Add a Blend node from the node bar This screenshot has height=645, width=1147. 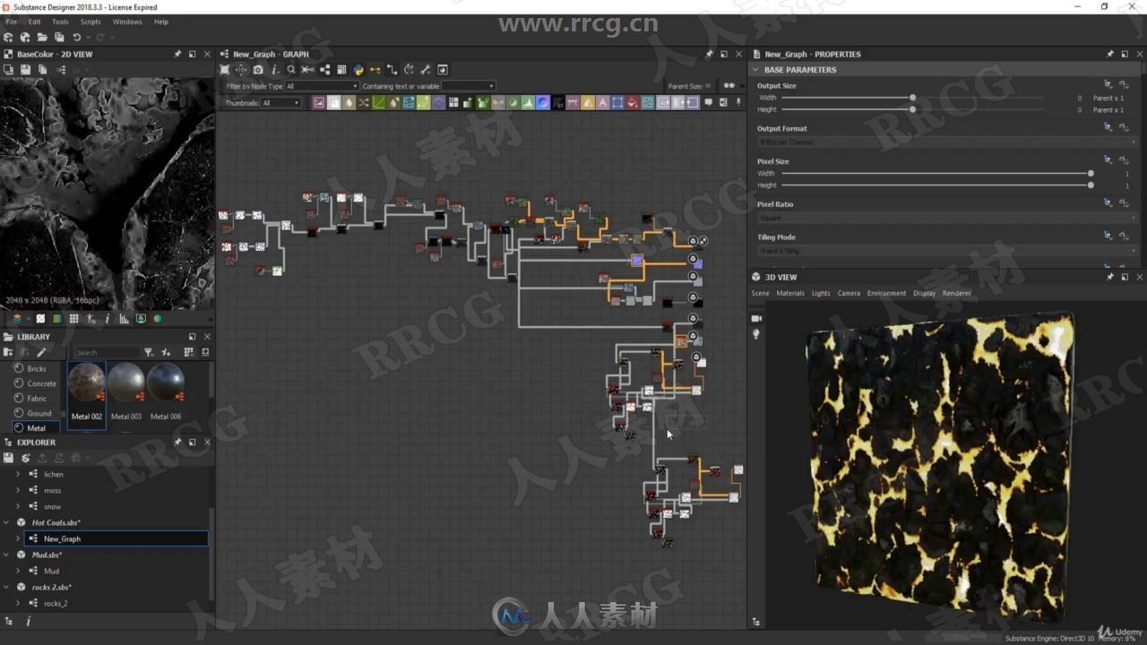(x=334, y=103)
